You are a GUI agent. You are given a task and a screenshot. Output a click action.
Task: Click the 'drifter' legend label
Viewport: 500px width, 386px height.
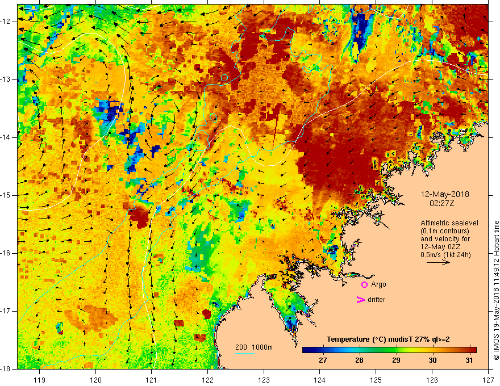click(x=376, y=300)
